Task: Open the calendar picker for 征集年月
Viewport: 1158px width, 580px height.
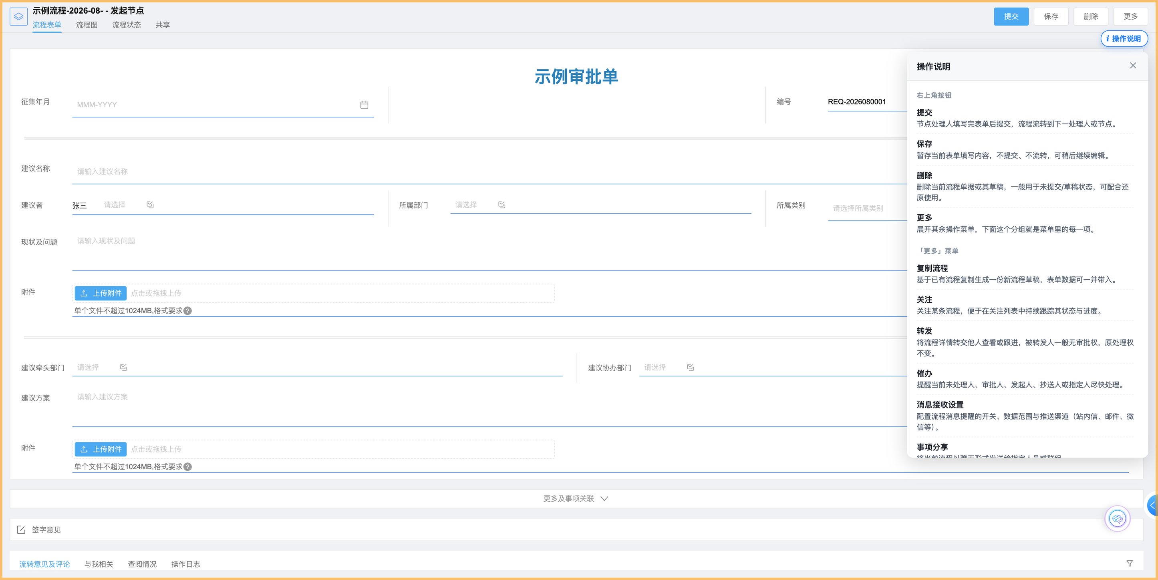Action: [x=364, y=104]
